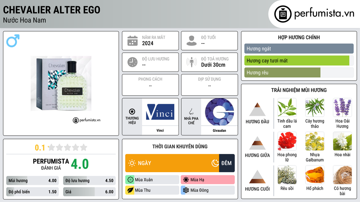Click the Hợp hương chính heading
The height and width of the screenshot is (202, 360).
[299, 37]
